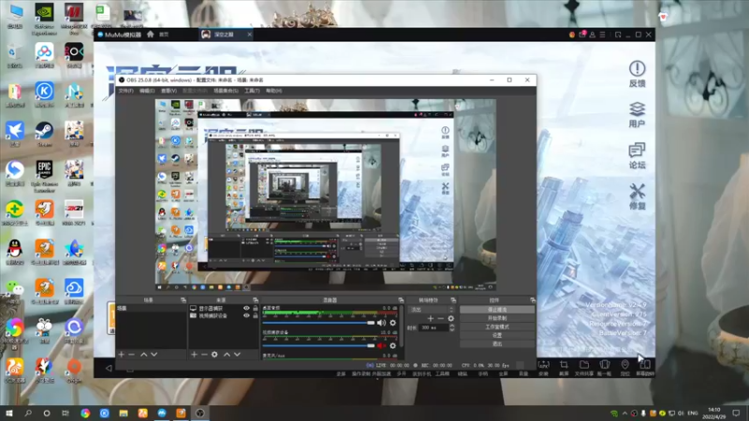Click MuMu screenshot crop icon in bottom toolbar

click(564, 367)
